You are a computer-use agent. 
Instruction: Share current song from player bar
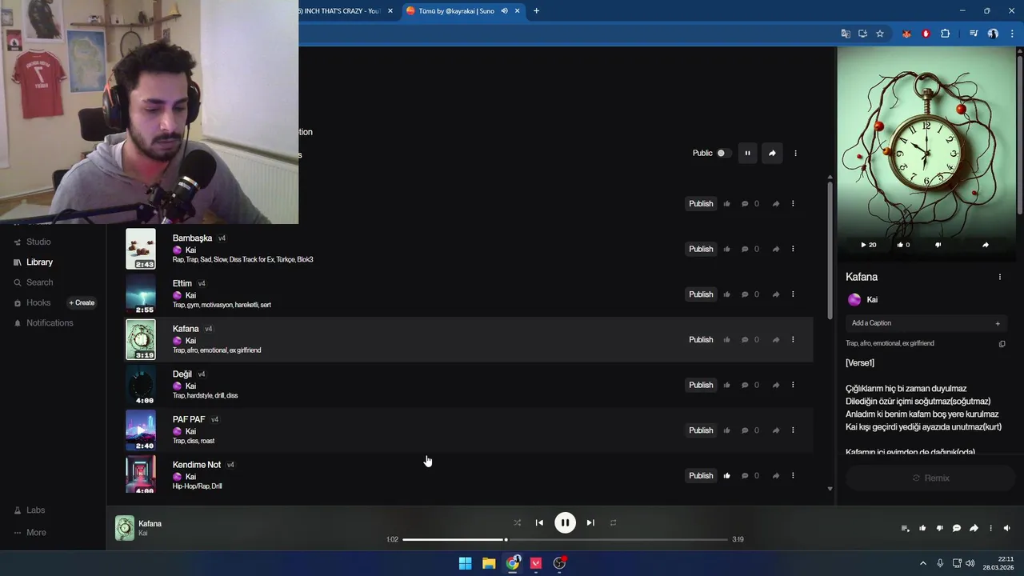click(x=974, y=528)
